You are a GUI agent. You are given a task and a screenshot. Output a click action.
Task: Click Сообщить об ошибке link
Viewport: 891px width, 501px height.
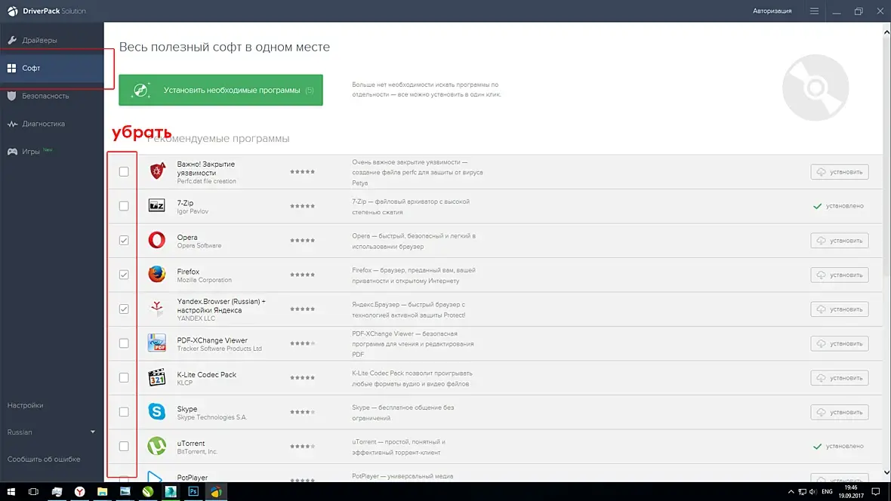tap(44, 459)
